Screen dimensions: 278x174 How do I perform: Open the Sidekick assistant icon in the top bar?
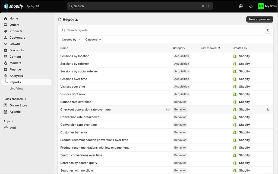pyautogui.click(x=241, y=6)
